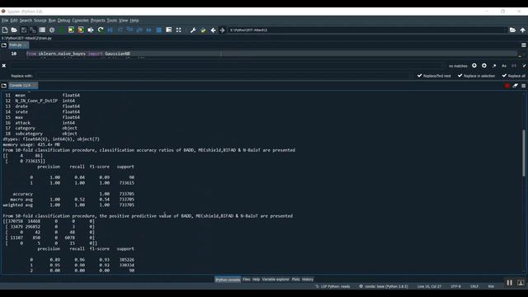
Task: Run the current cell
Action: [71, 30]
